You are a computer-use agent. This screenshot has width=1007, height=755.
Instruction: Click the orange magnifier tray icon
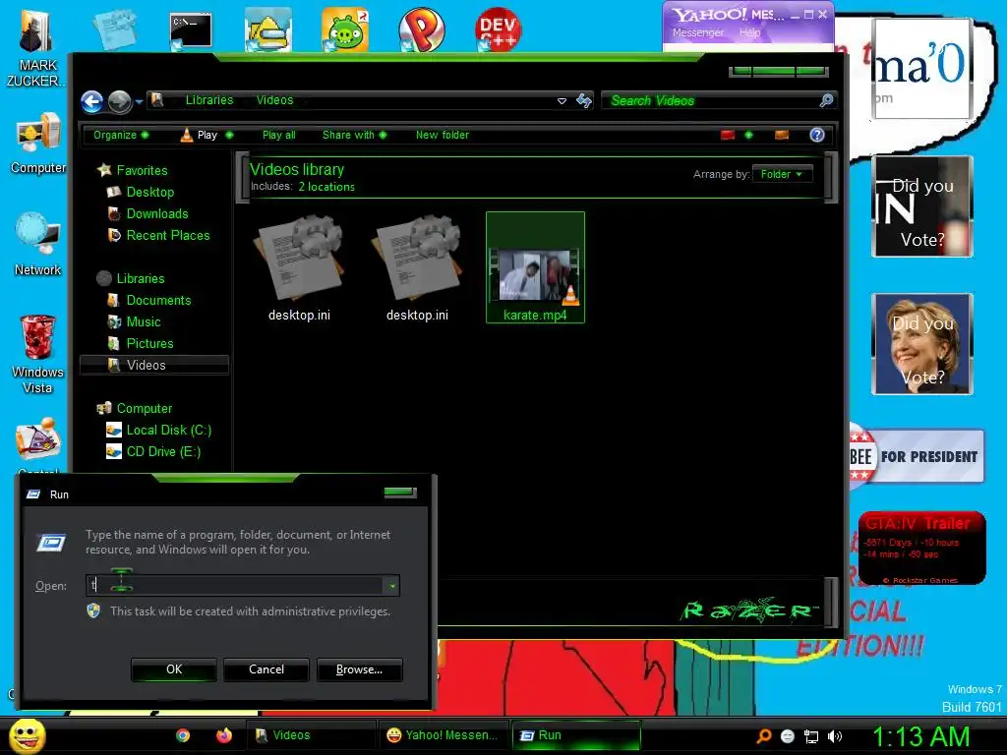tap(763, 736)
